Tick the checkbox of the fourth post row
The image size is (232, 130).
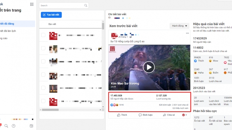tap(43, 74)
